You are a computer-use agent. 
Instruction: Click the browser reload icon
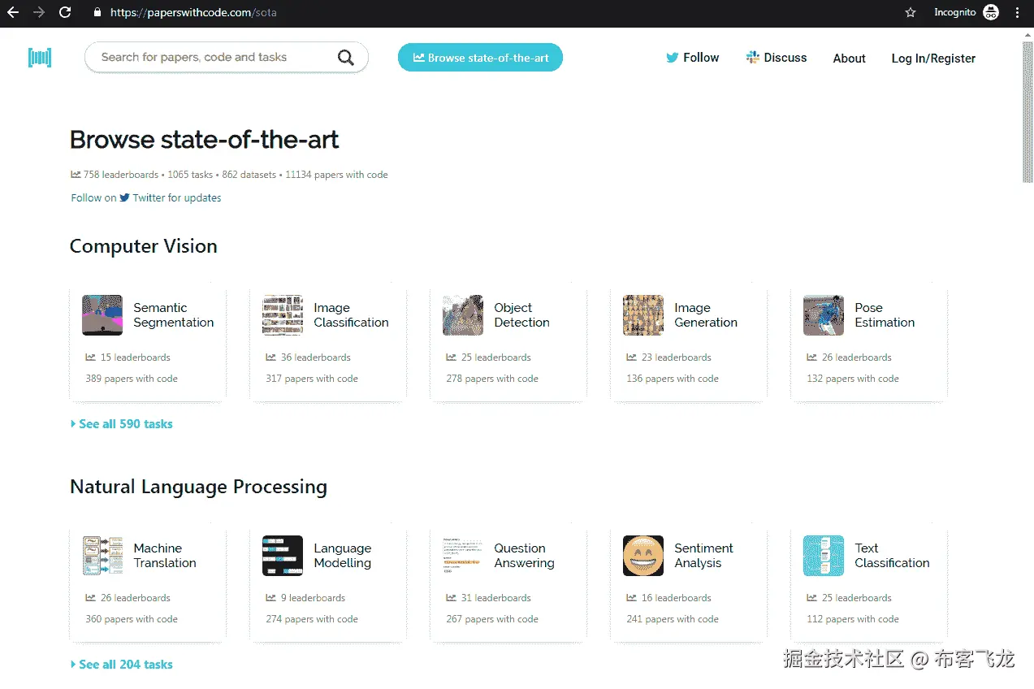(65, 12)
